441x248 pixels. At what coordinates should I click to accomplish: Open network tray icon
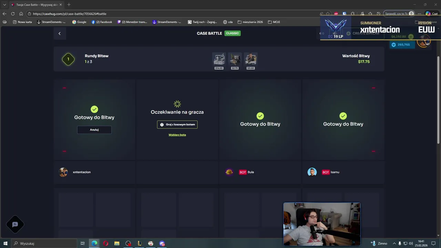[x=405, y=244]
